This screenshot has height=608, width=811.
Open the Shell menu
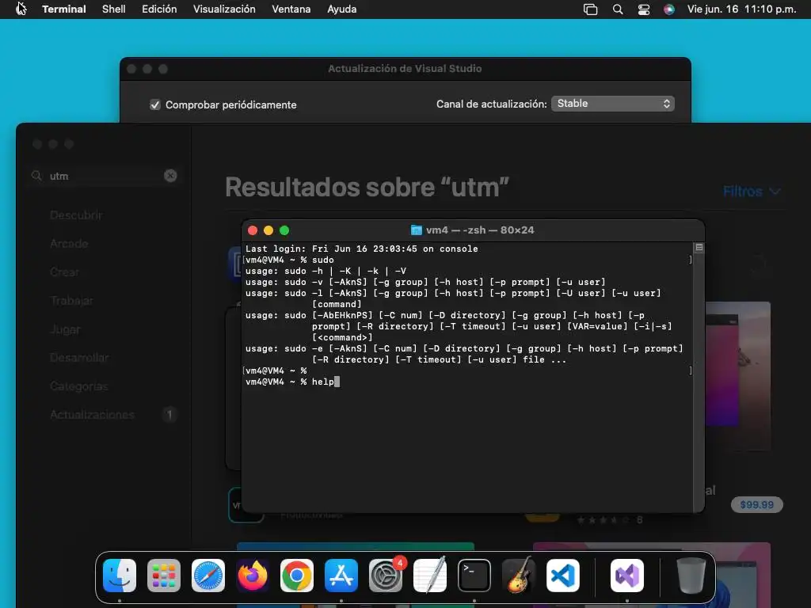point(114,9)
